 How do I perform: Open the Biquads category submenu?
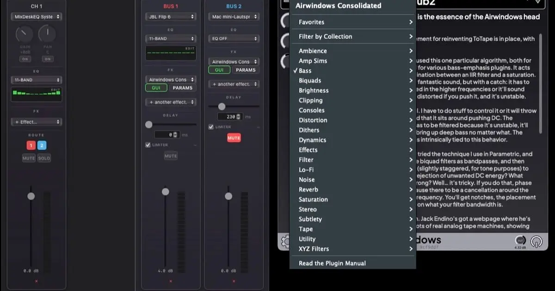click(353, 81)
